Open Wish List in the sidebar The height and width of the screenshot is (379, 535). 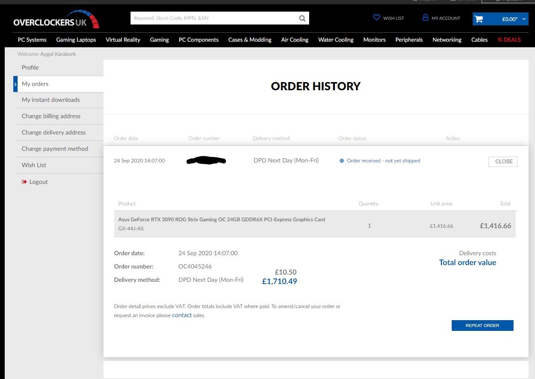tap(58, 165)
